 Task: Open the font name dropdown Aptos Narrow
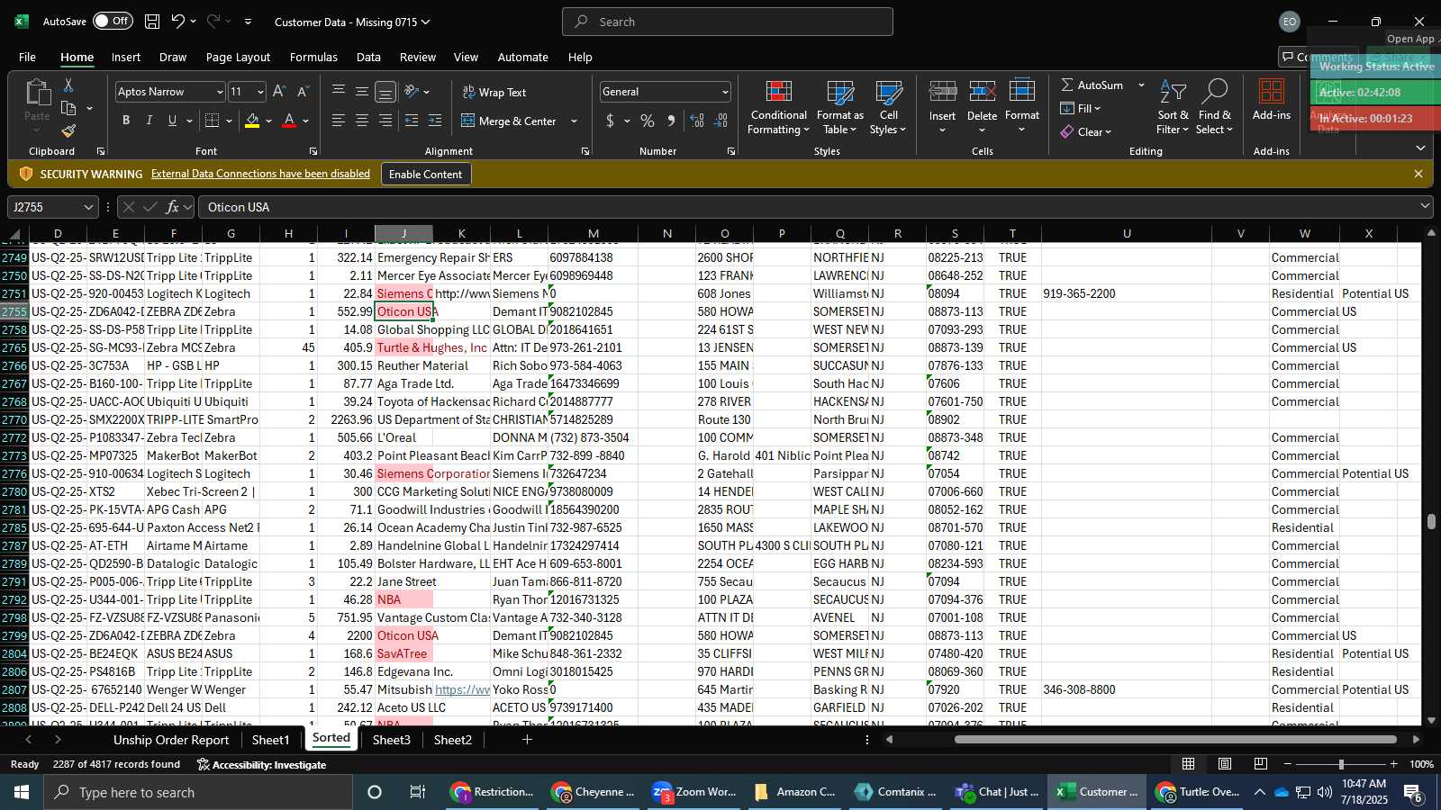[x=220, y=92]
